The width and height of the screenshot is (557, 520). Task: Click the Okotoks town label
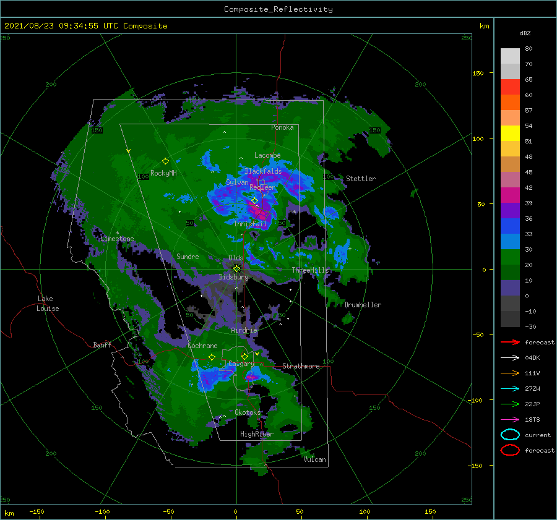click(x=248, y=412)
